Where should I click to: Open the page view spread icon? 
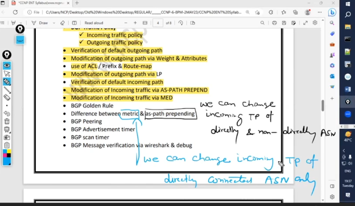192,23
